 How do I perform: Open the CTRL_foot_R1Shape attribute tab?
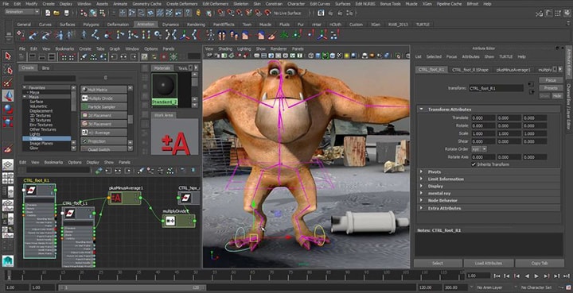coord(470,70)
